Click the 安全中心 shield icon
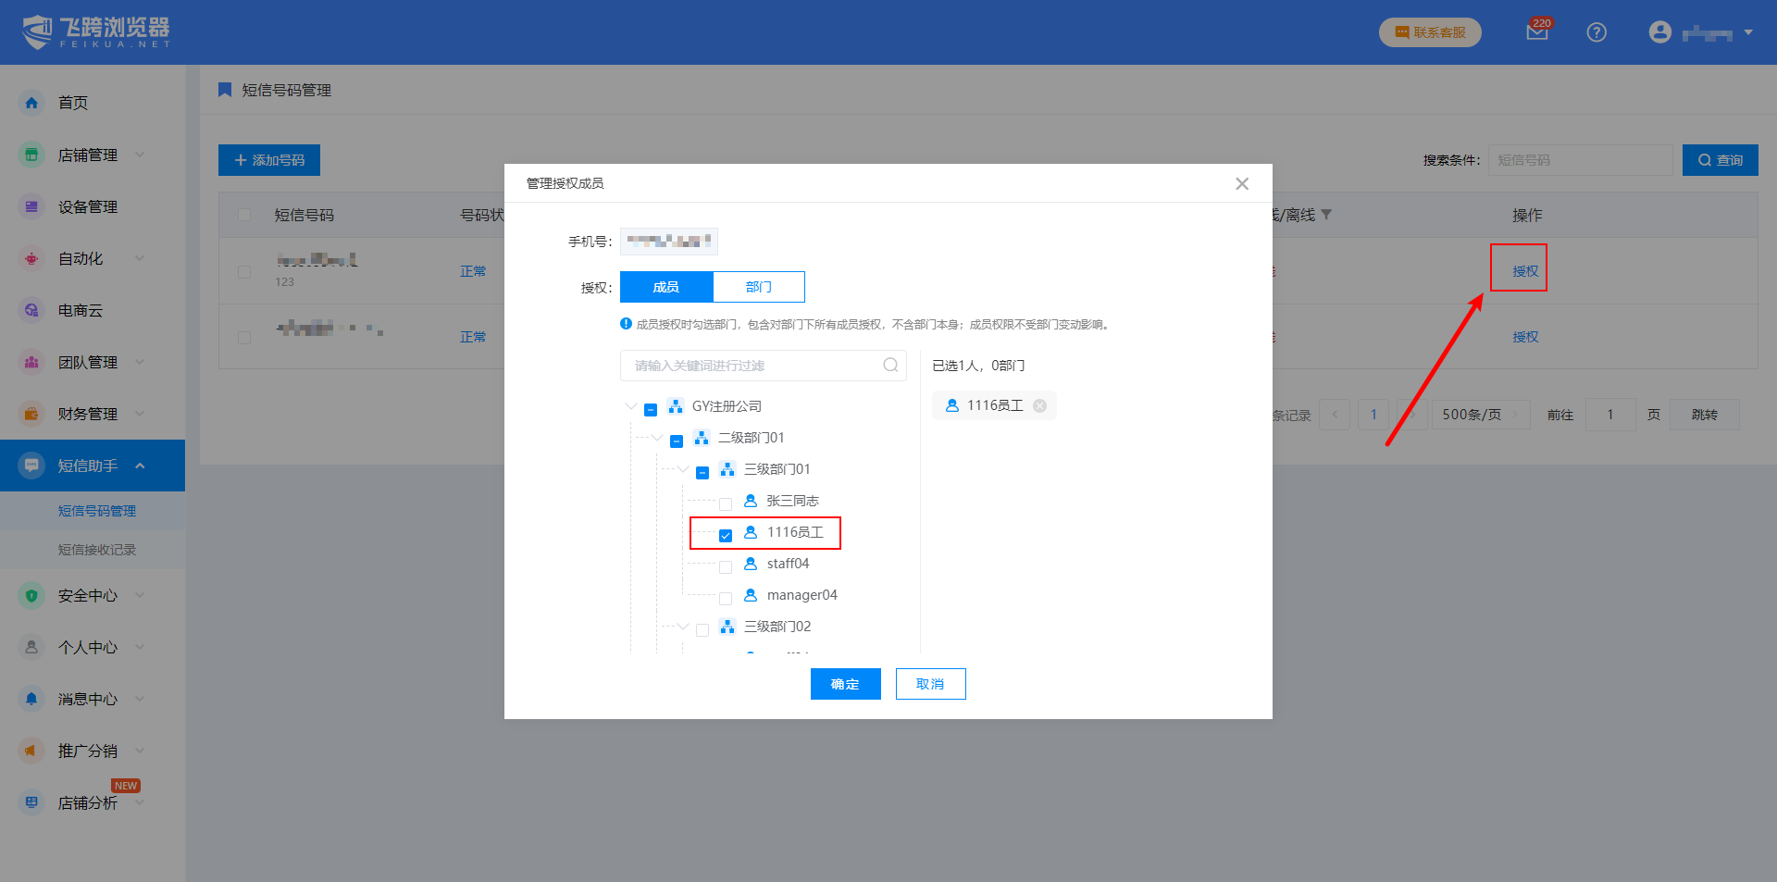1777x882 pixels. pos(31,596)
